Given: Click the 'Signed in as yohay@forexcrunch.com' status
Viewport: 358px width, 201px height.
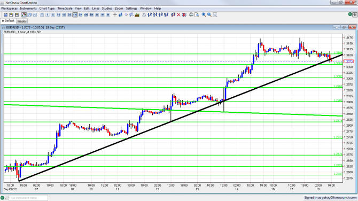Looking at the screenshot, I should click(x=330, y=198).
